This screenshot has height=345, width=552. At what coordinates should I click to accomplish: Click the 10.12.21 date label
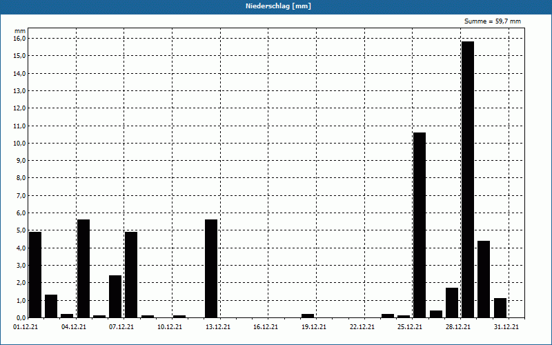click(x=170, y=327)
